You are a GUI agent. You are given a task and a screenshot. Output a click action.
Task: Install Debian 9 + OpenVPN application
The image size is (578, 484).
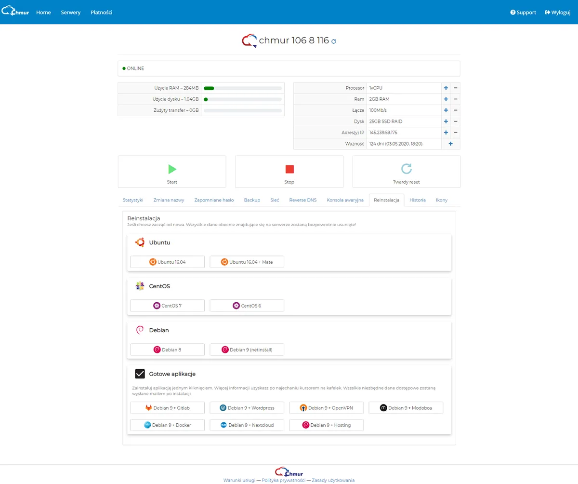point(326,408)
